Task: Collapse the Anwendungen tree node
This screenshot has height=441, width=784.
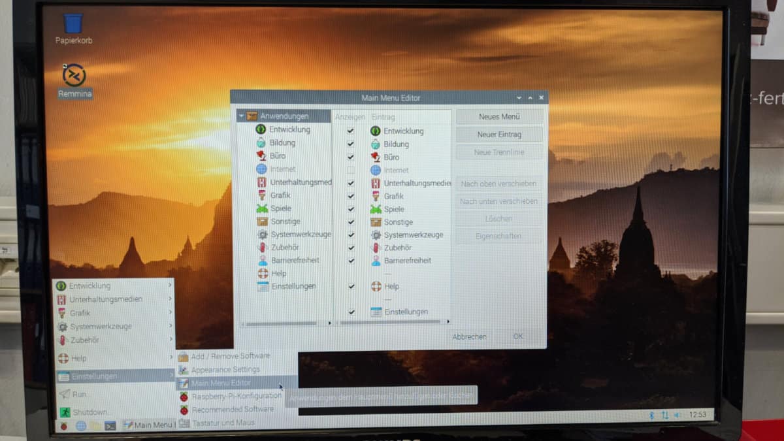Action: (x=242, y=116)
